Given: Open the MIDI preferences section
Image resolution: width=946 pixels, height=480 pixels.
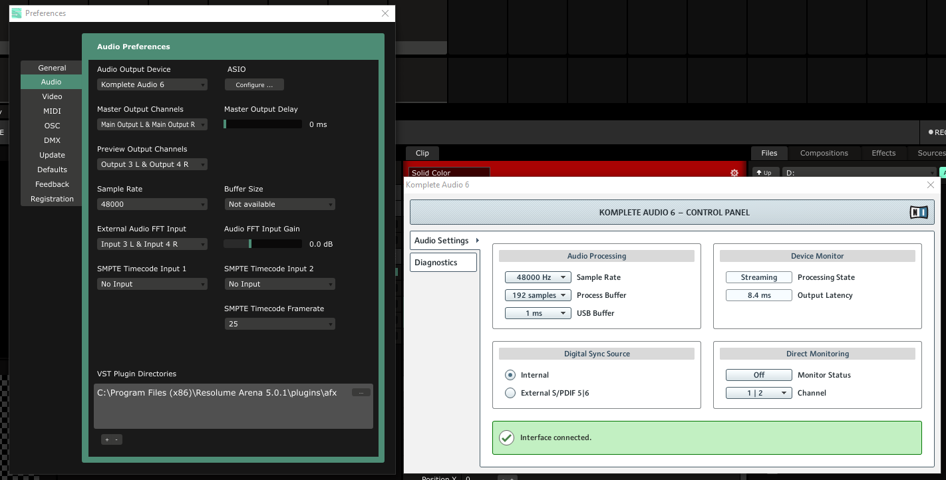Looking at the screenshot, I should click(52, 111).
